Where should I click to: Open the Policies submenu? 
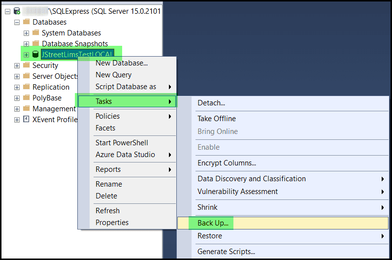127,116
